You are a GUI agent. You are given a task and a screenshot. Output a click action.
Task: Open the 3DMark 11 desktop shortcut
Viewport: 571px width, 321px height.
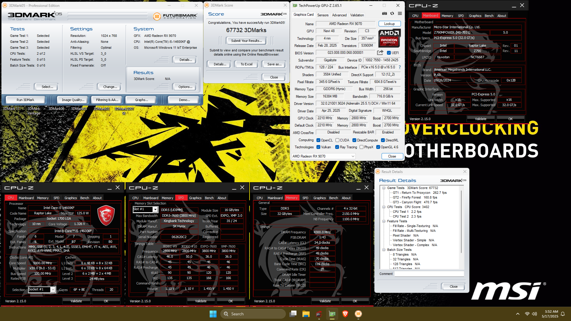[11, 109]
